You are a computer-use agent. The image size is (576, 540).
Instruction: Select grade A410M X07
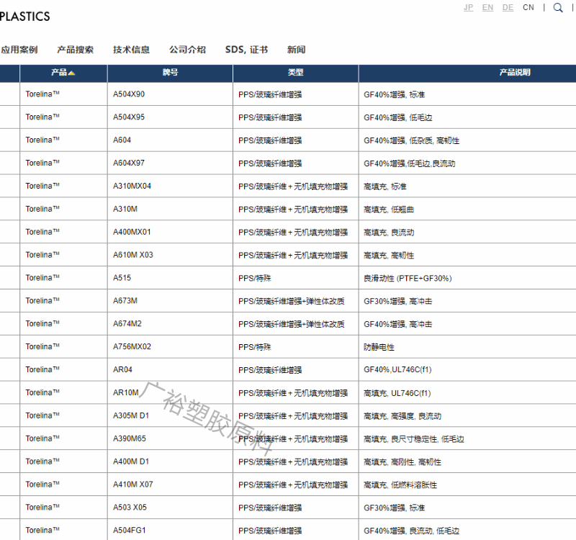[x=133, y=484]
